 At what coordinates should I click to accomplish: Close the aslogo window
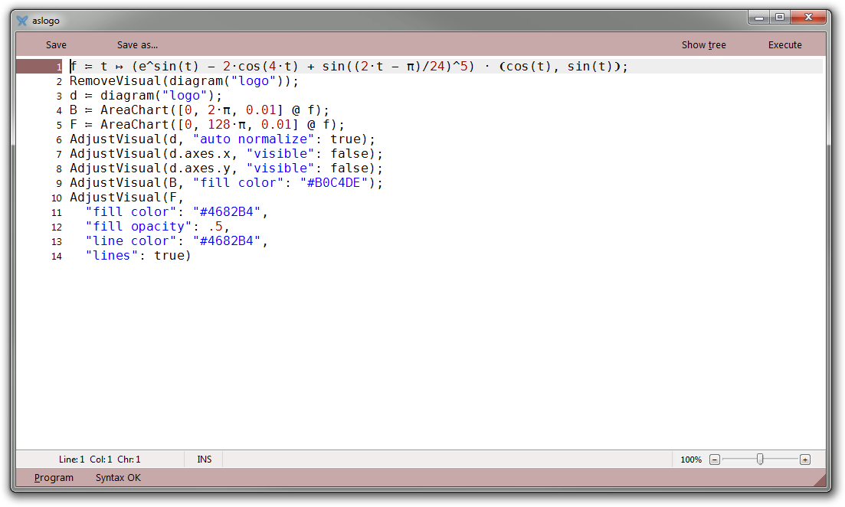point(809,18)
